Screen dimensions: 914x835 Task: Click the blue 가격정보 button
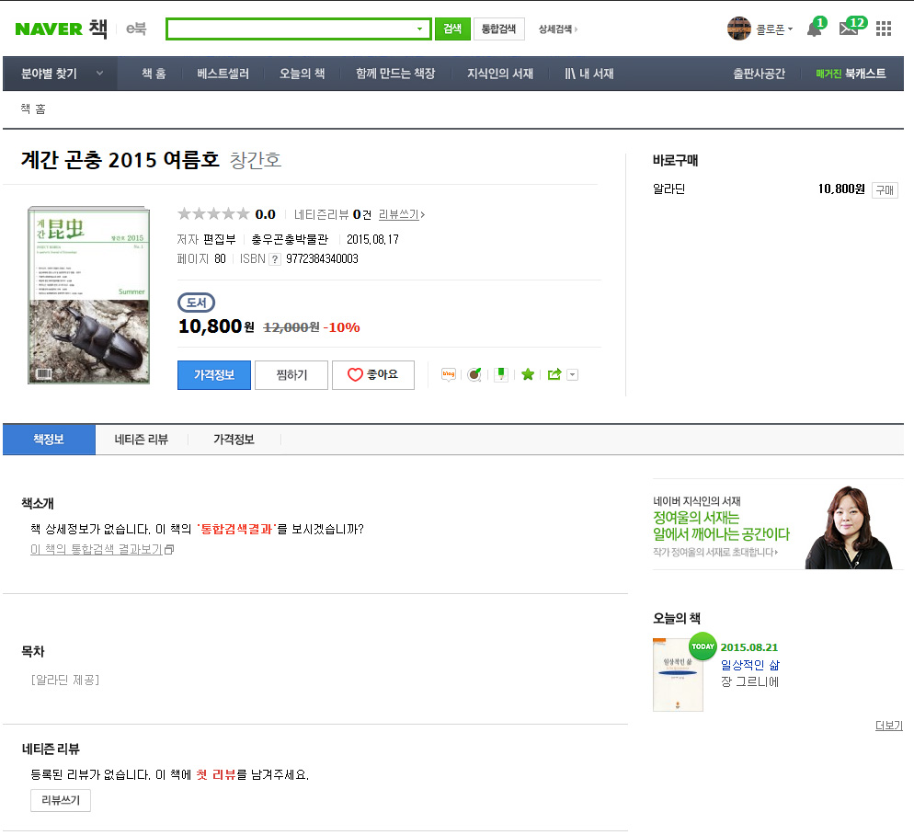pyautogui.click(x=213, y=375)
